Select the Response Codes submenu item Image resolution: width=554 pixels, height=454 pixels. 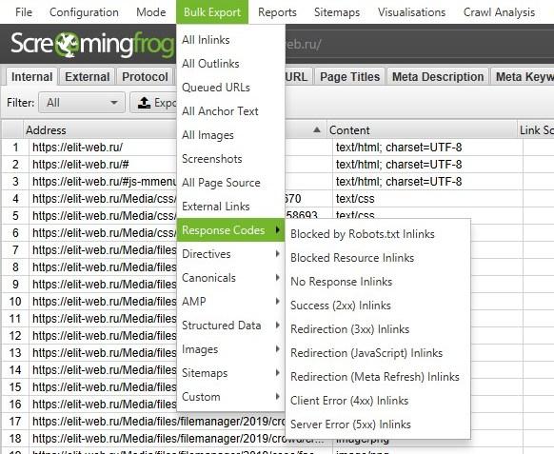pyautogui.click(x=230, y=230)
